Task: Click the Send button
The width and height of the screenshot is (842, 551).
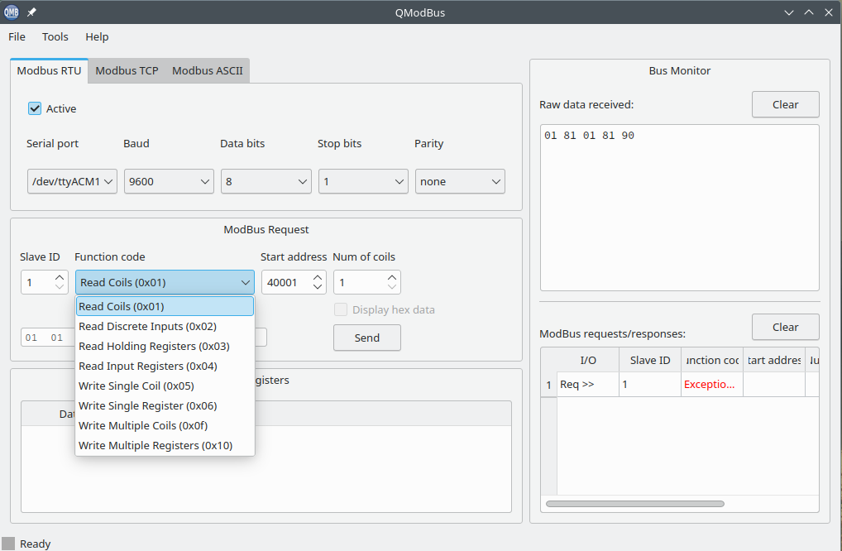Action: click(366, 338)
